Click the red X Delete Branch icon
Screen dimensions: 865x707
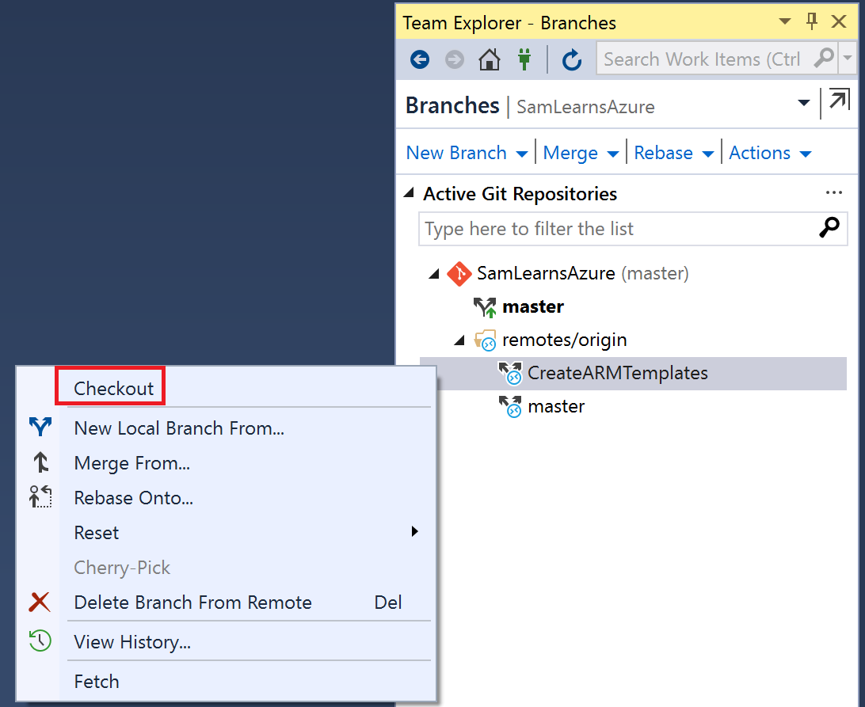40,602
